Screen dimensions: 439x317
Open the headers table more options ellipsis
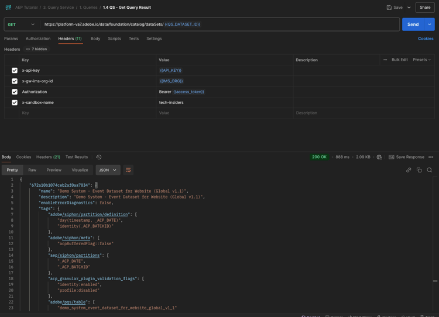pos(385,60)
